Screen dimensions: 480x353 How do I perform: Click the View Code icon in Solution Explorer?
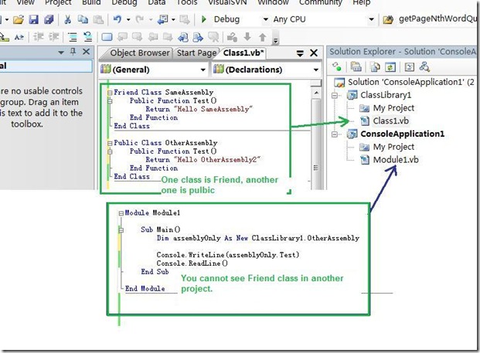(x=410, y=66)
